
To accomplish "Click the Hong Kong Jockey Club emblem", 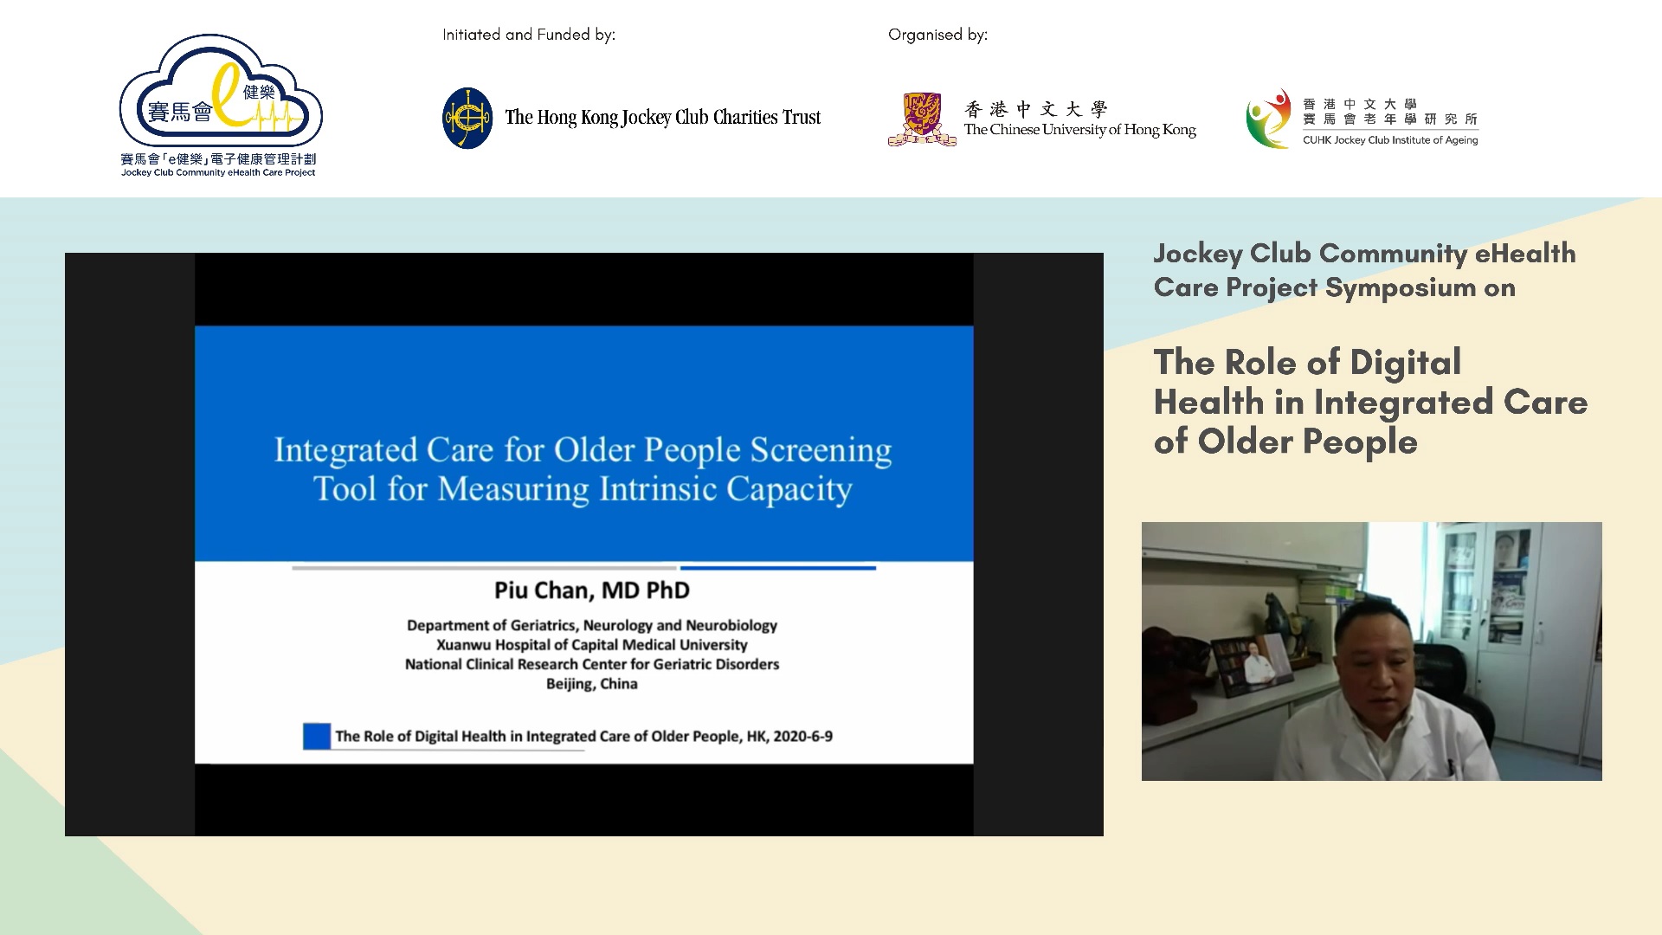I will (x=467, y=118).
